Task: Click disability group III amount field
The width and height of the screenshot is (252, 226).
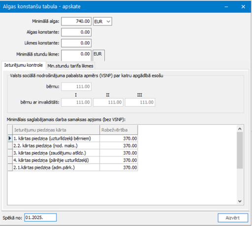Action: click(x=140, y=102)
